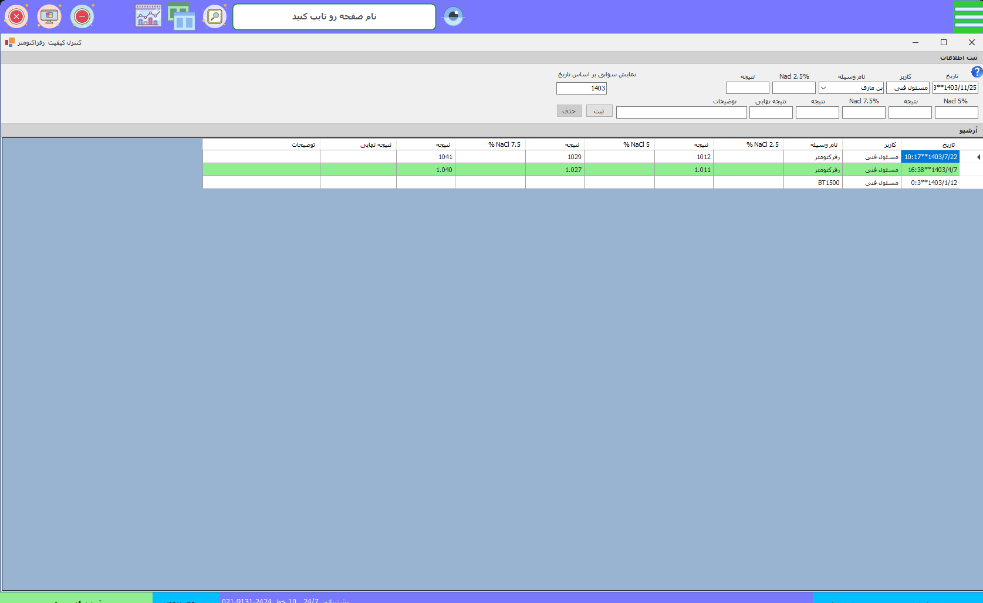
Task: Click the تاریخ column header in archive table
Action: click(930, 144)
